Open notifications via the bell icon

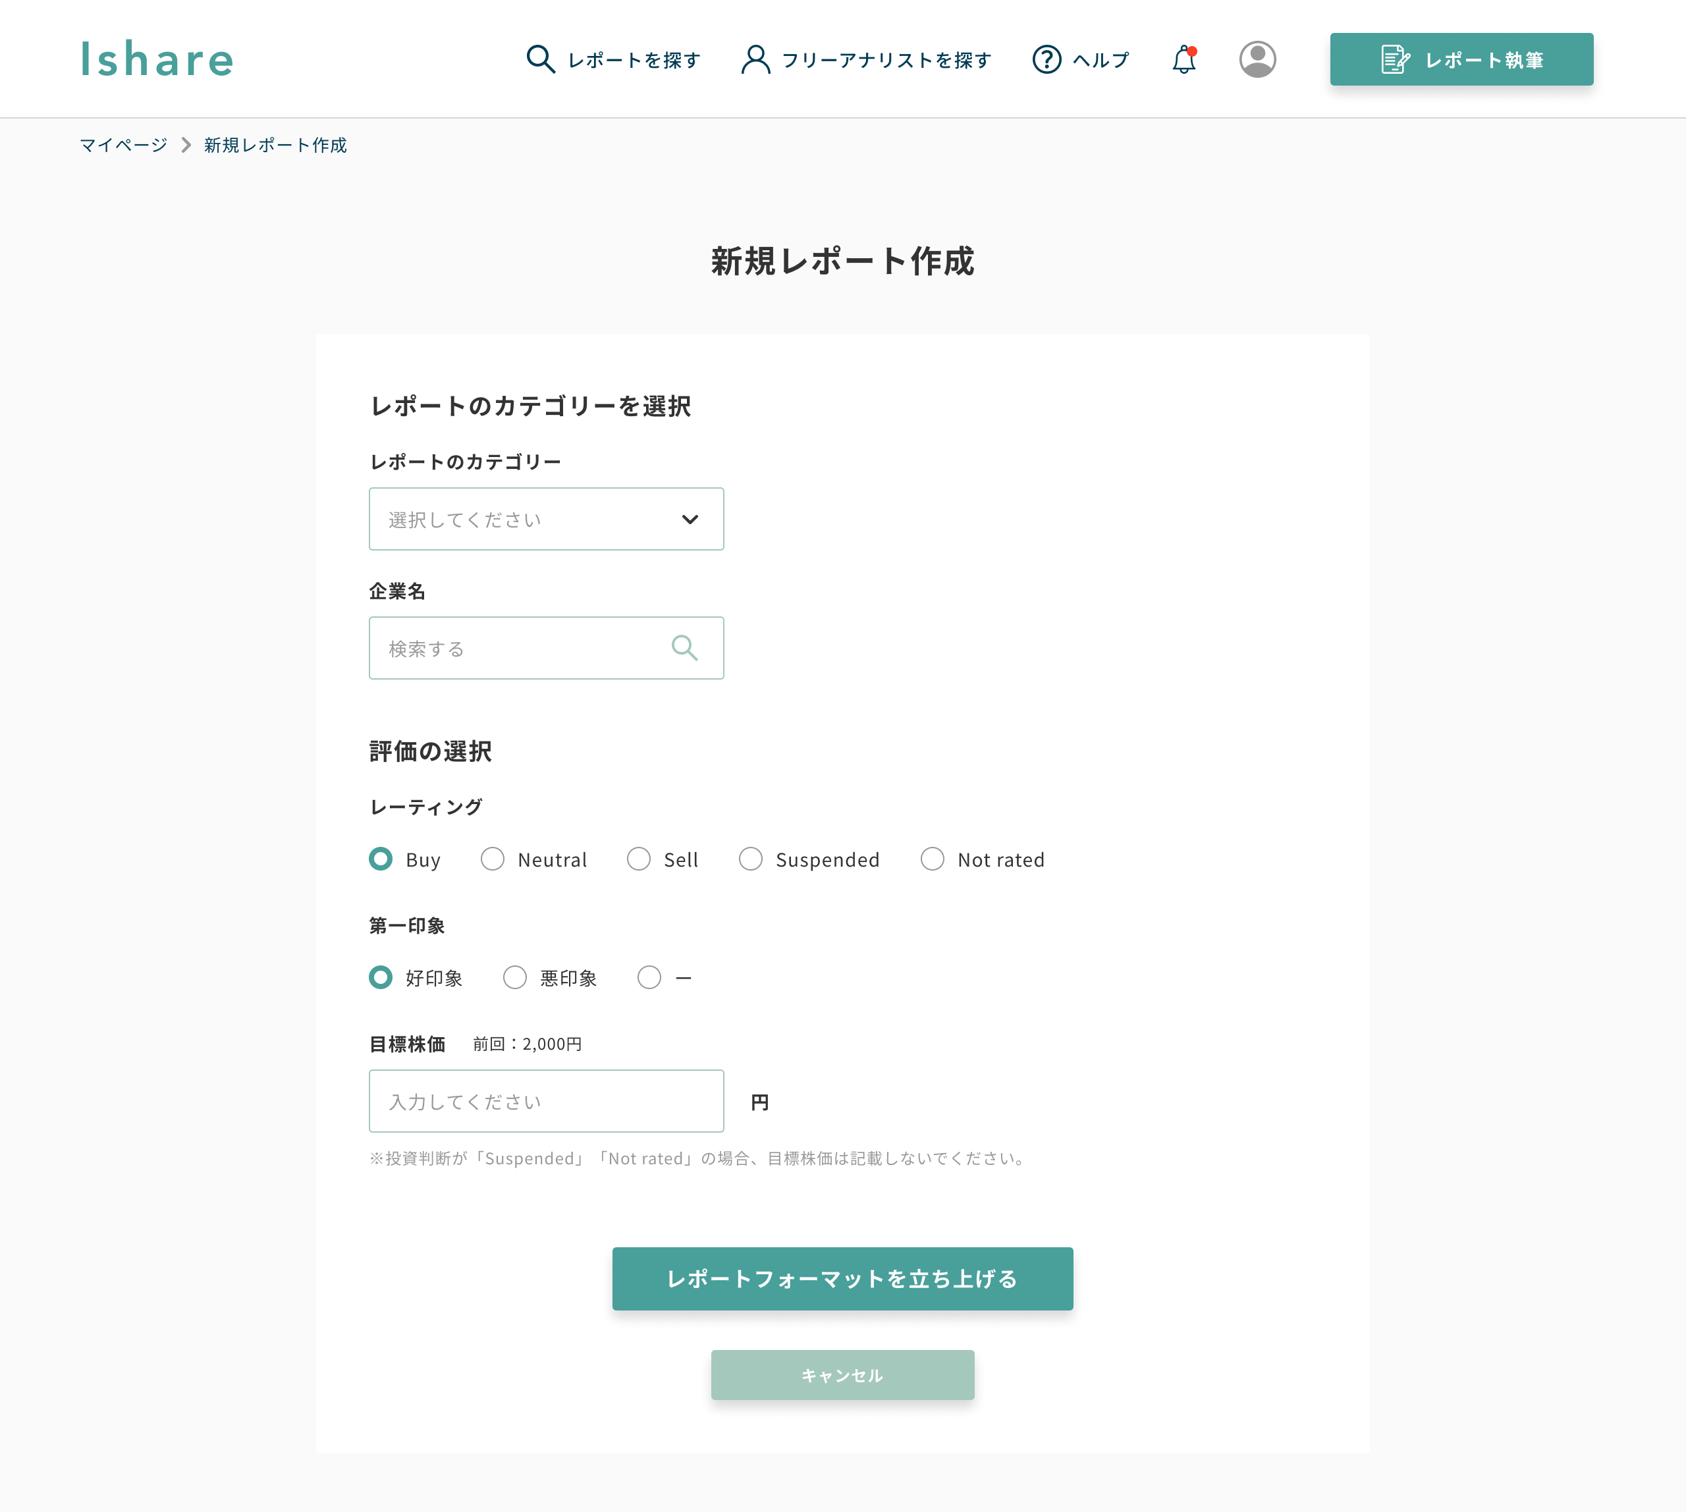pos(1182,59)
